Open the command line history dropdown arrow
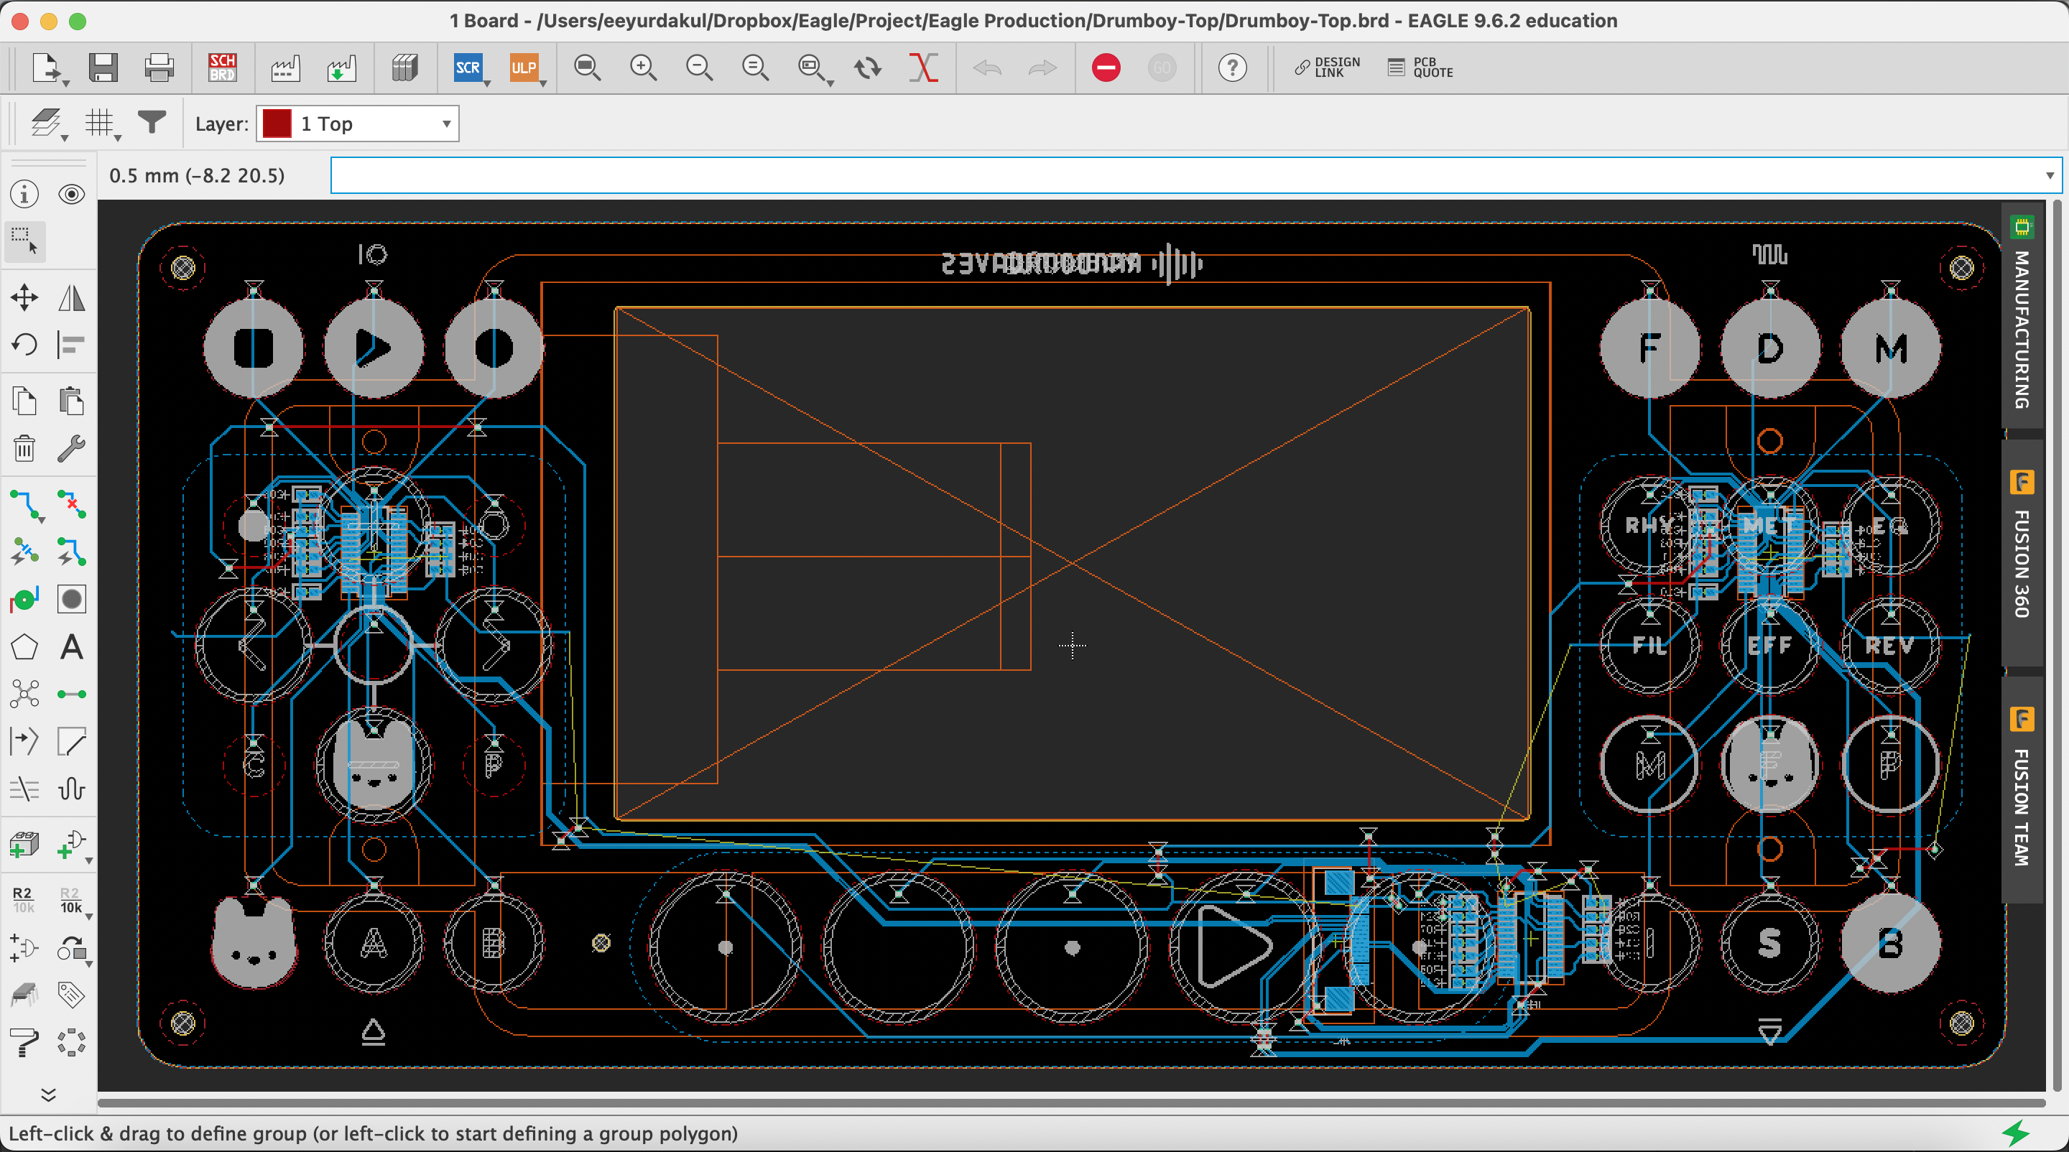 tap(2050, 176)
